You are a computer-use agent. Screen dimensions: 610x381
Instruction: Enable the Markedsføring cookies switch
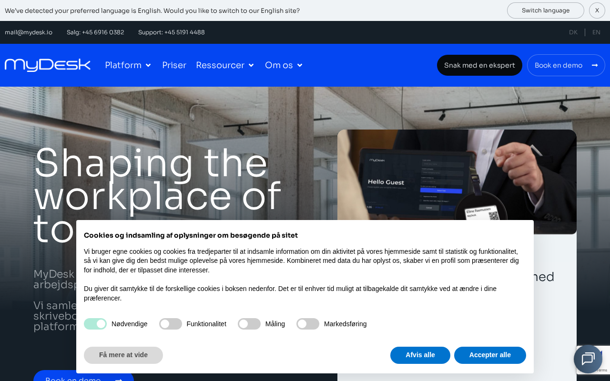[308, 324]
